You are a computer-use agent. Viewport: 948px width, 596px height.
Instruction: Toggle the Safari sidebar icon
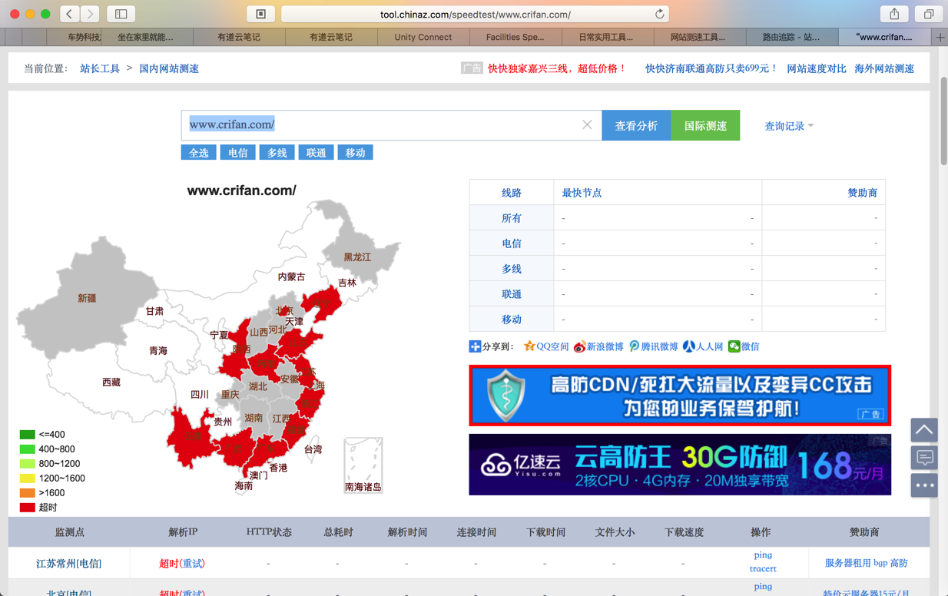(x=121, y=14)
